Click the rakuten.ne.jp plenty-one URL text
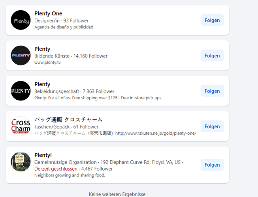258x197 pixels. click(x=156, y=133)
